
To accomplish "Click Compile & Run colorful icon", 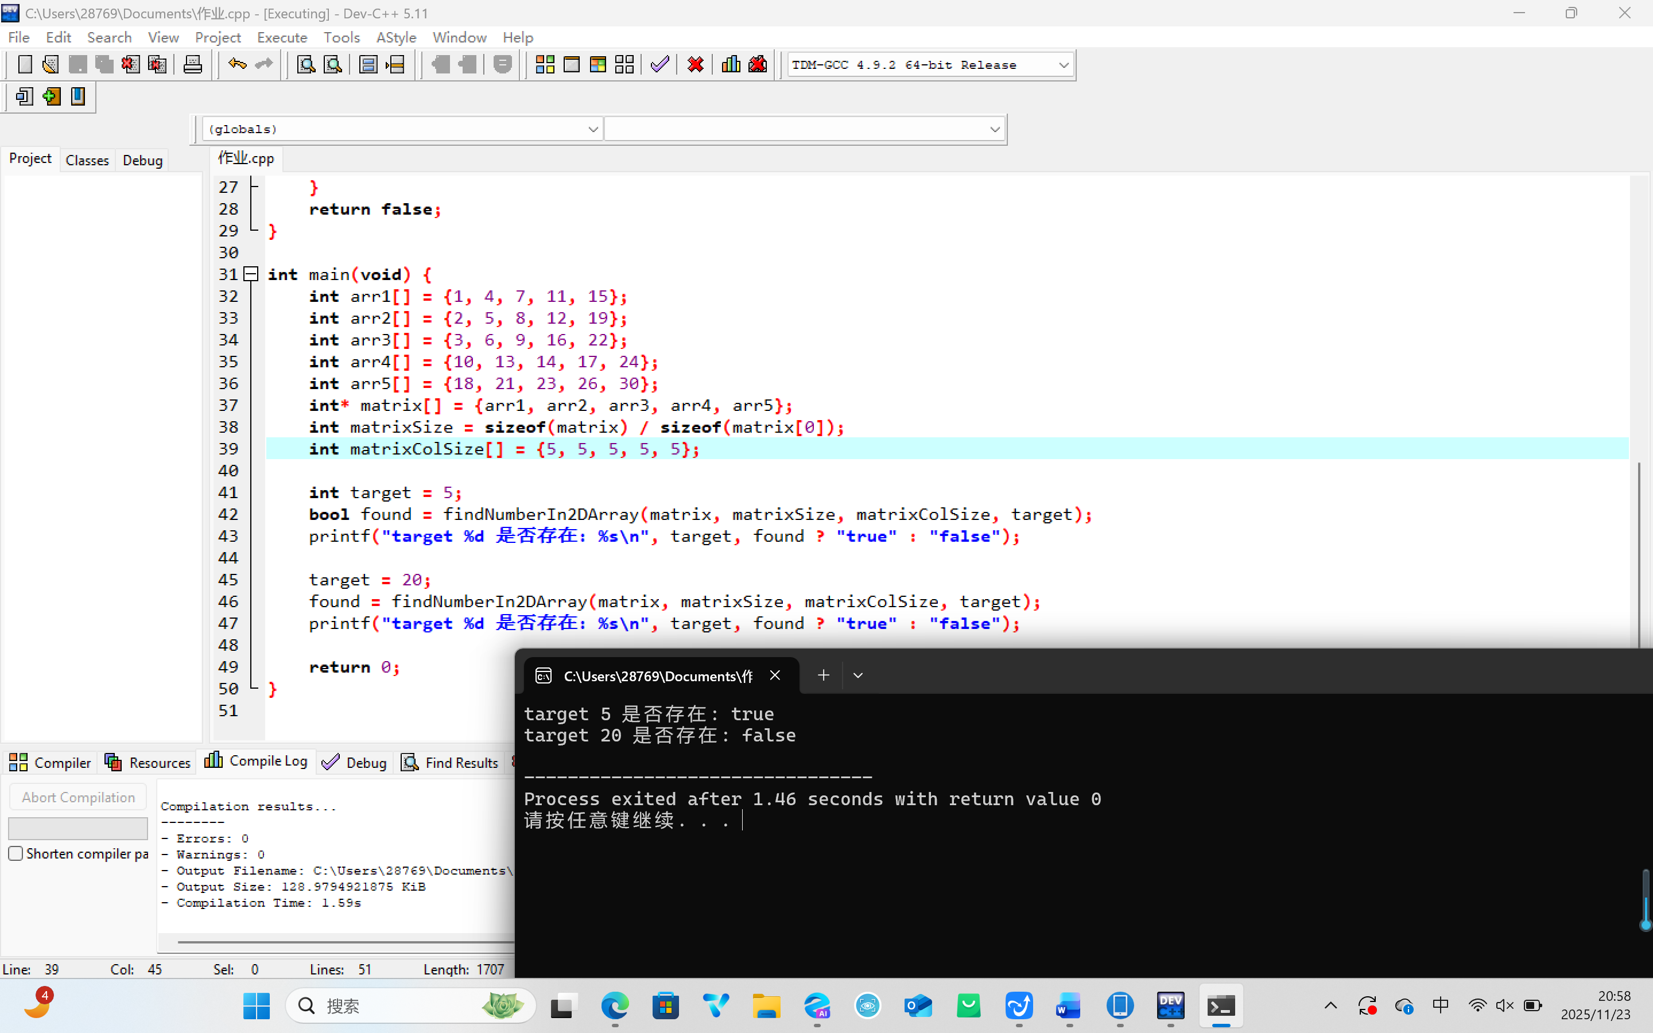I will pos(597,65).
